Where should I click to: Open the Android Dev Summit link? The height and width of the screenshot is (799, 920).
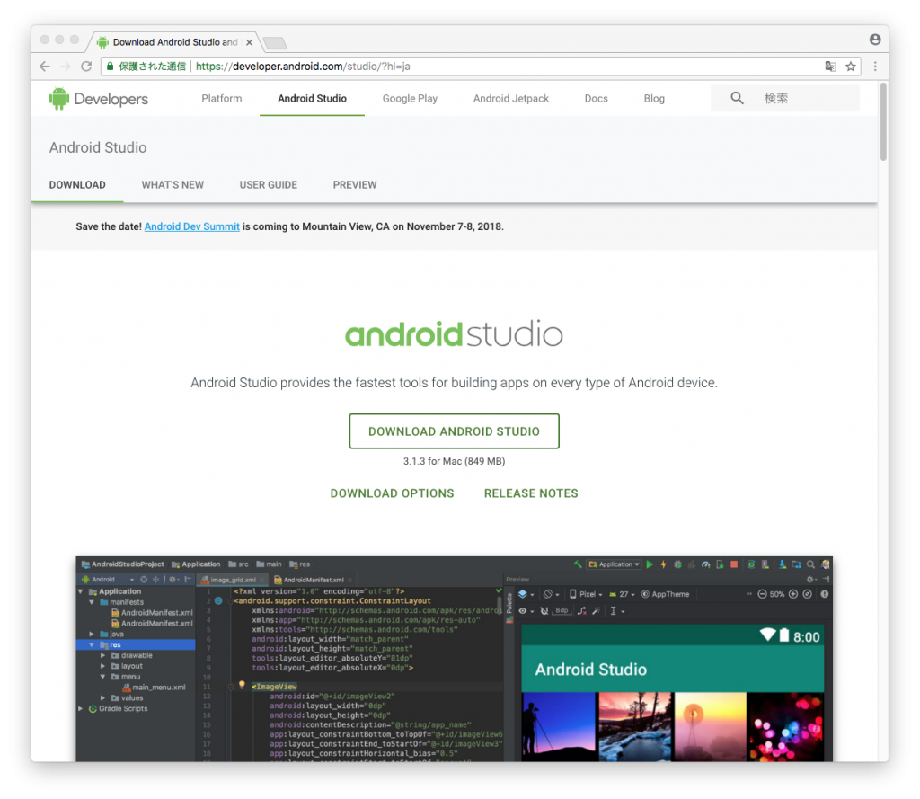pos(191,226)
